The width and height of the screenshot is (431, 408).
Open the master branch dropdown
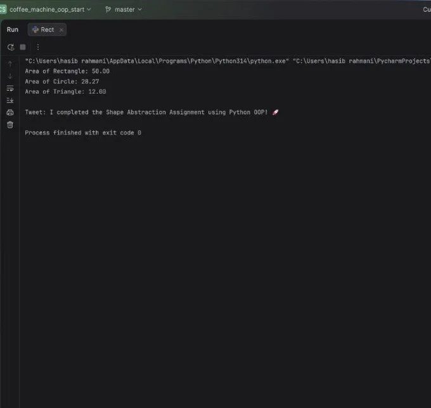(128, 10)
